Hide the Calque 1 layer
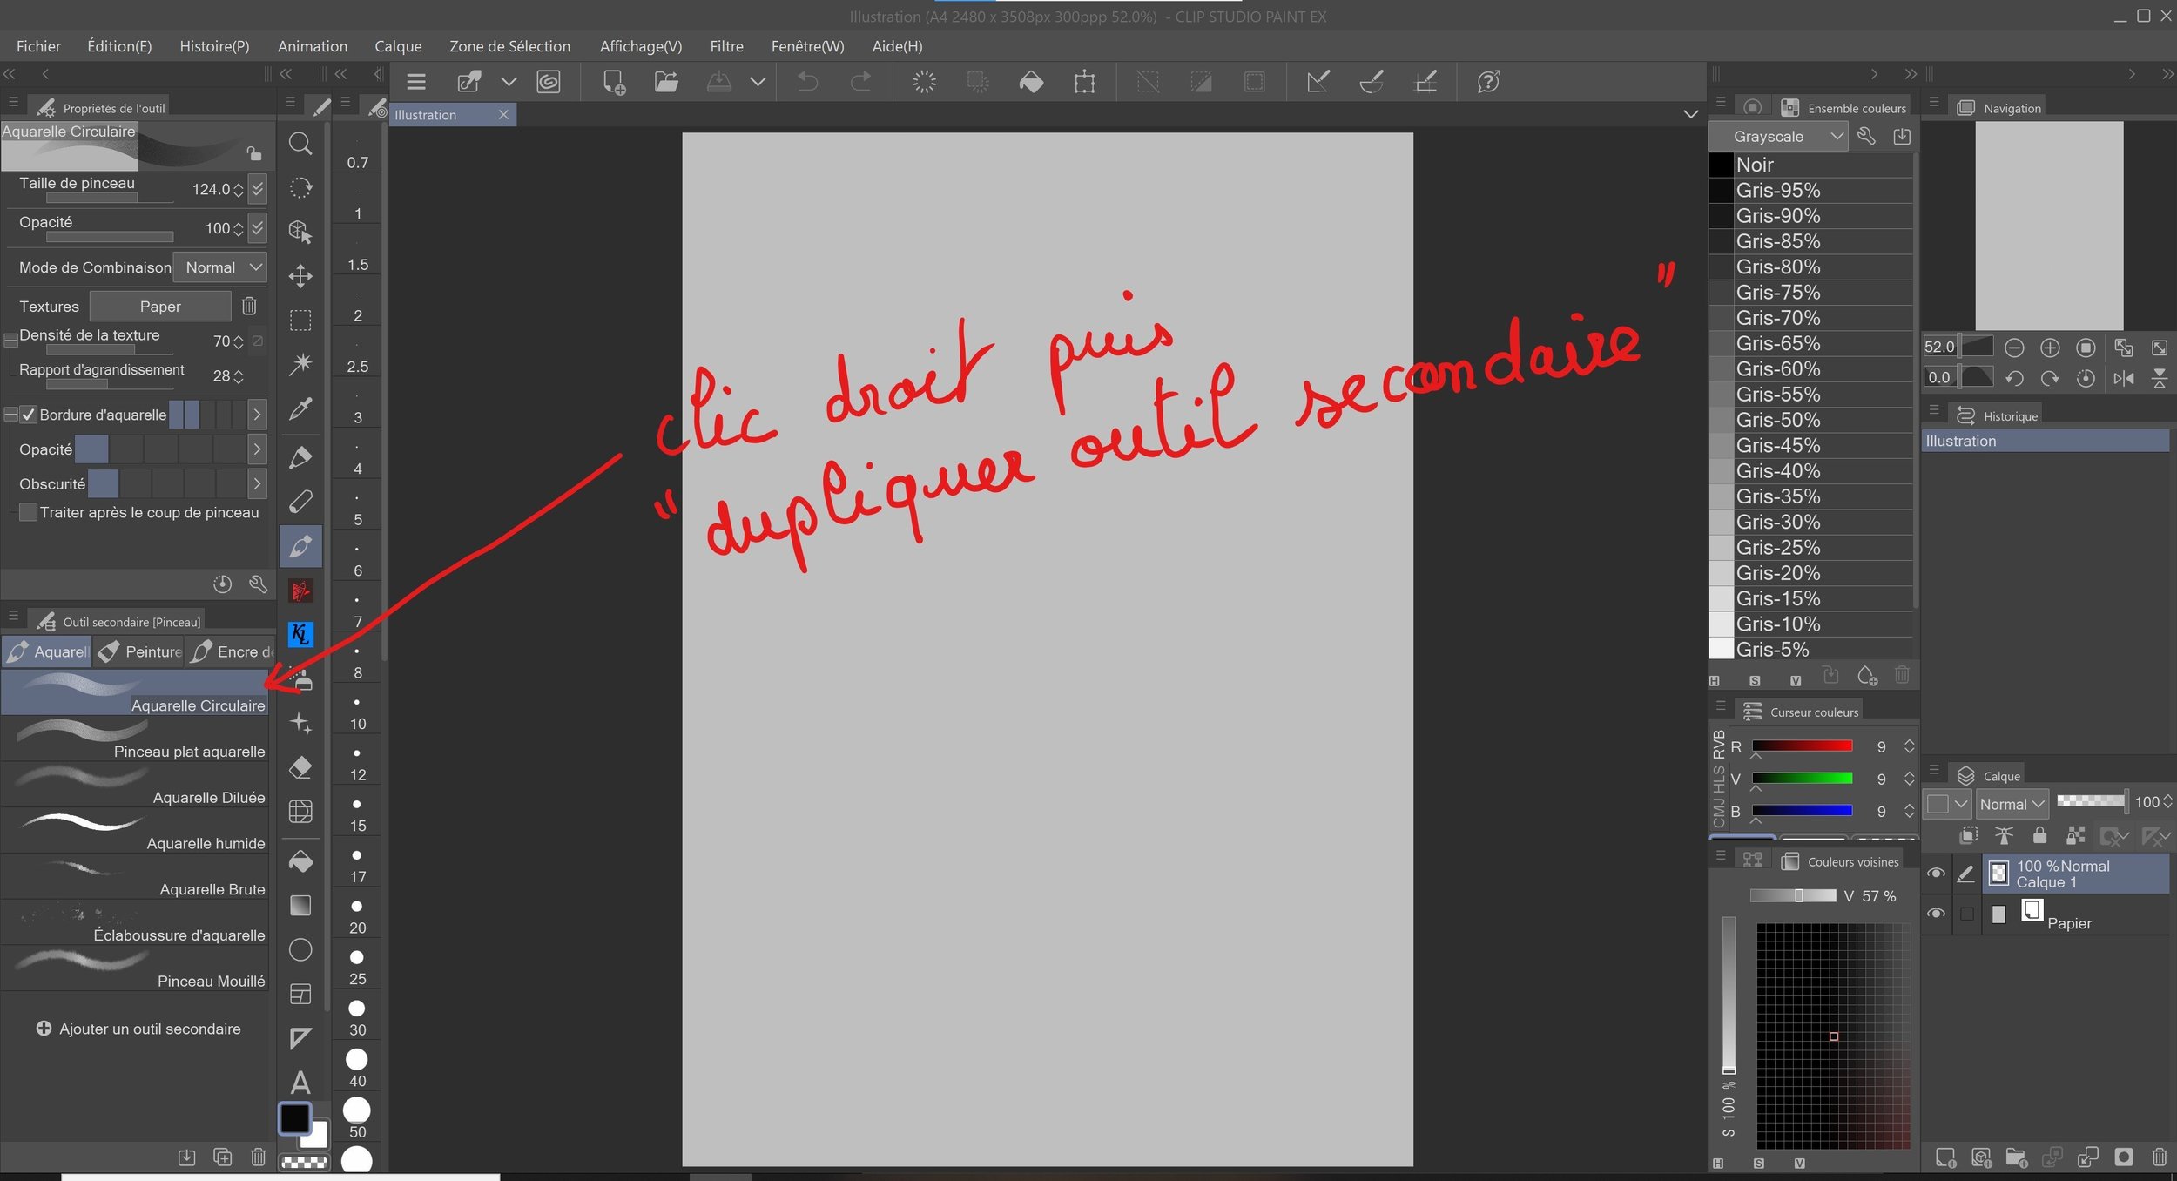Viewport: 2177px width, 1181px height. (x=1936, y=873)
